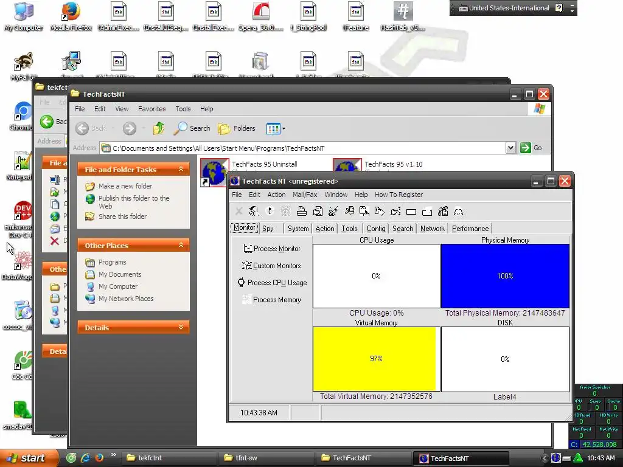The width and height of the screenshot is (623, 467).
Task: Open the HashTab desktop icon
Action: 403,17
